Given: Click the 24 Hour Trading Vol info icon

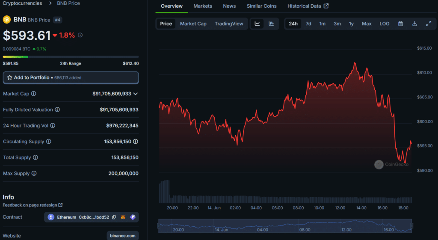Looking at the screenshot, I should pyautogui.click(x=53, y=125).
